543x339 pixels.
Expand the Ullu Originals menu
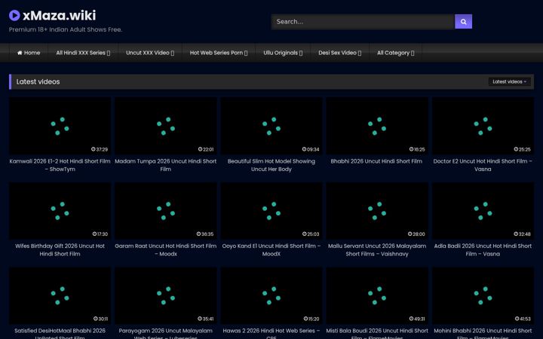click(x=283, y=53)
